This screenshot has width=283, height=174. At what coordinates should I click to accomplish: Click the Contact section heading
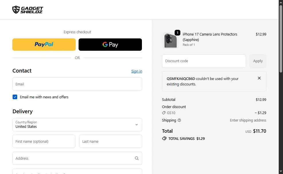22,71
